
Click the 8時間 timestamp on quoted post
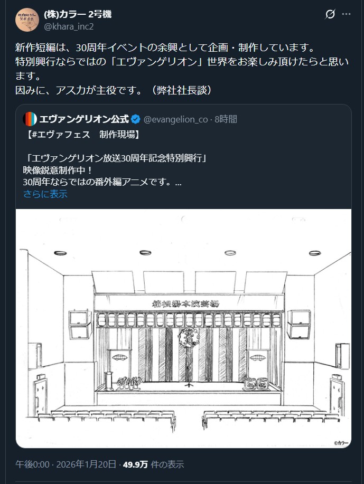pyautogui.click(x=226, y=119)
